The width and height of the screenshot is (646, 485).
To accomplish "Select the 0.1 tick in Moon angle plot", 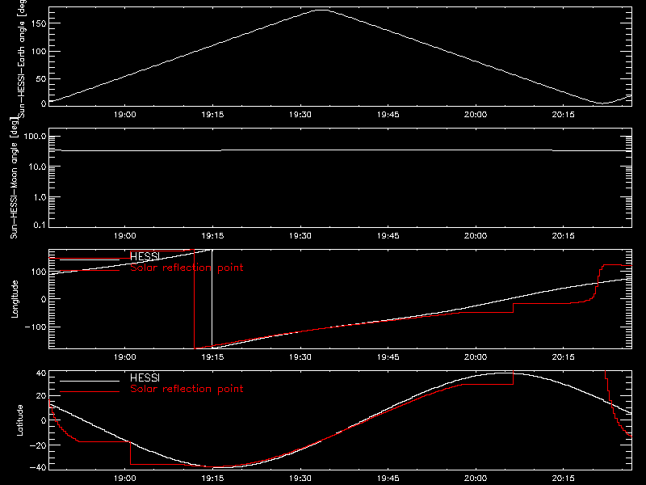I will (40, 225).
